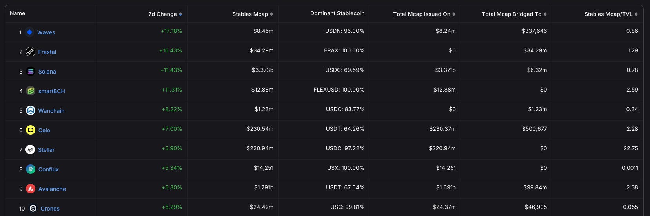The image size is (650, 216).
Task: Sort table by 7d Change column
Action: tap(180, 14)
